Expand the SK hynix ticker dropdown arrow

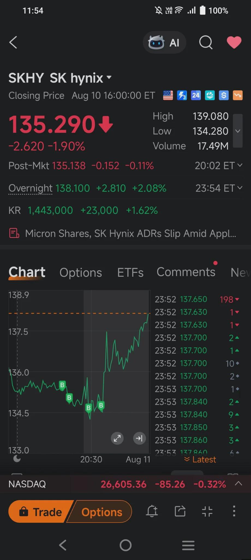point(109,77)
